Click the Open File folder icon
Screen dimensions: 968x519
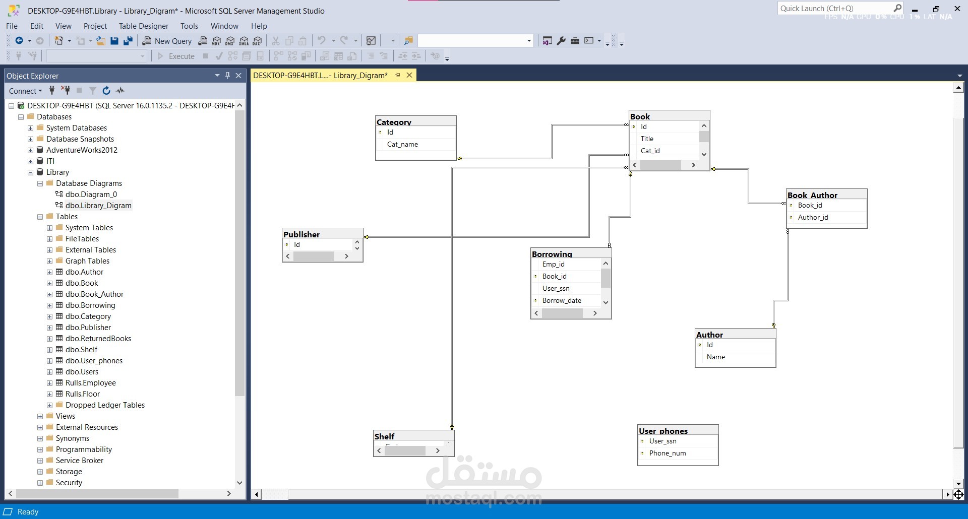pyautogui.click(x=101, y=41)
